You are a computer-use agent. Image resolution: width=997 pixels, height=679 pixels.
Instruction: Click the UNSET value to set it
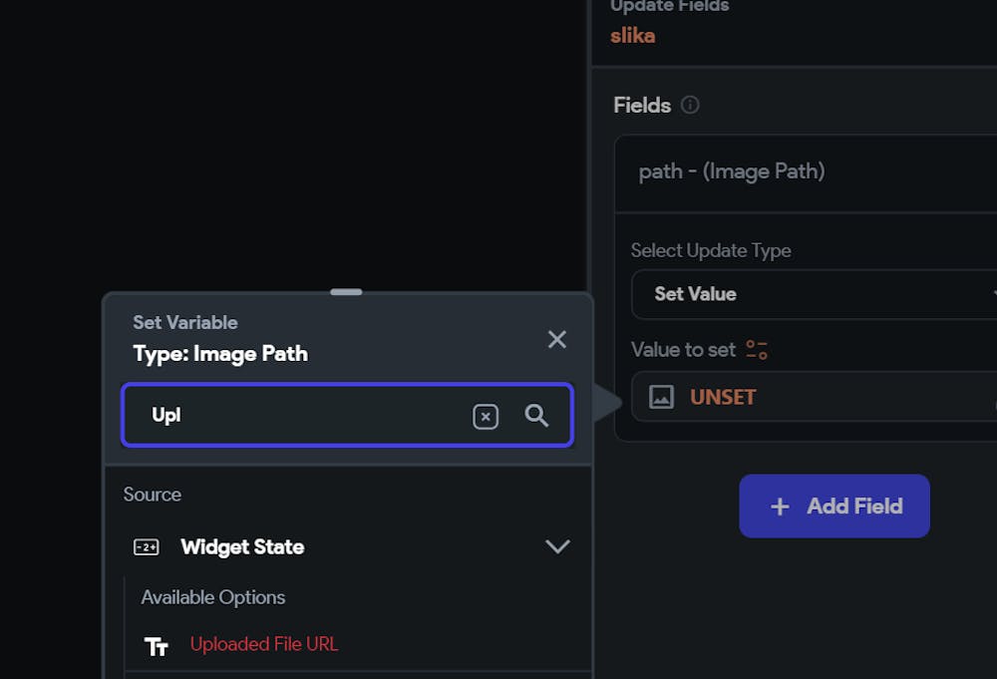click(722, 397)
